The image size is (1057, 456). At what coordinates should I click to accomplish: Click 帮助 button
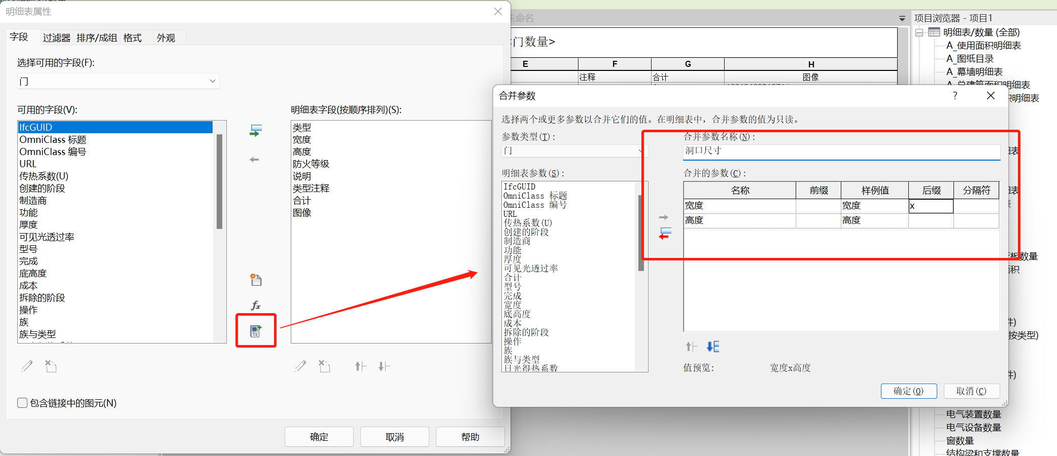pyautogui.click(x=470, y=437)
